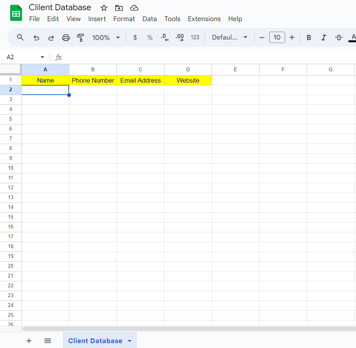The width and height of the screenshot is (356, 348).
Task: Check the cloud save status icon
Action: click(x=134, y=8)
